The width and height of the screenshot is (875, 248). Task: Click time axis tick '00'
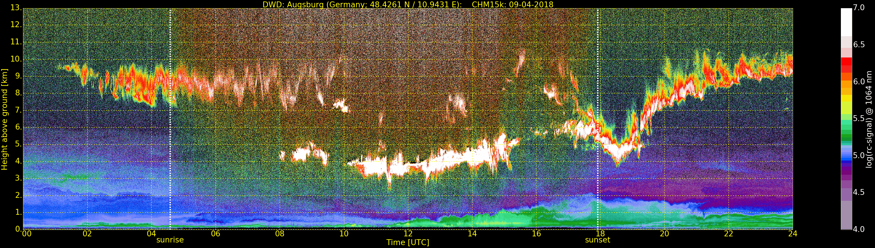click(27, 234)
